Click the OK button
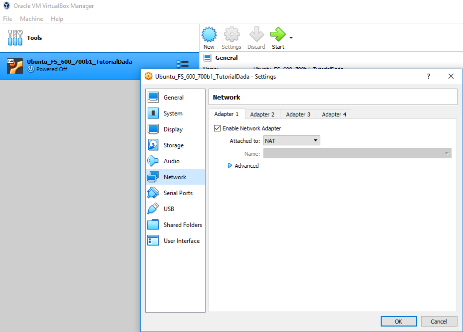This screenshot has height=332, width=463. point(398,322)
